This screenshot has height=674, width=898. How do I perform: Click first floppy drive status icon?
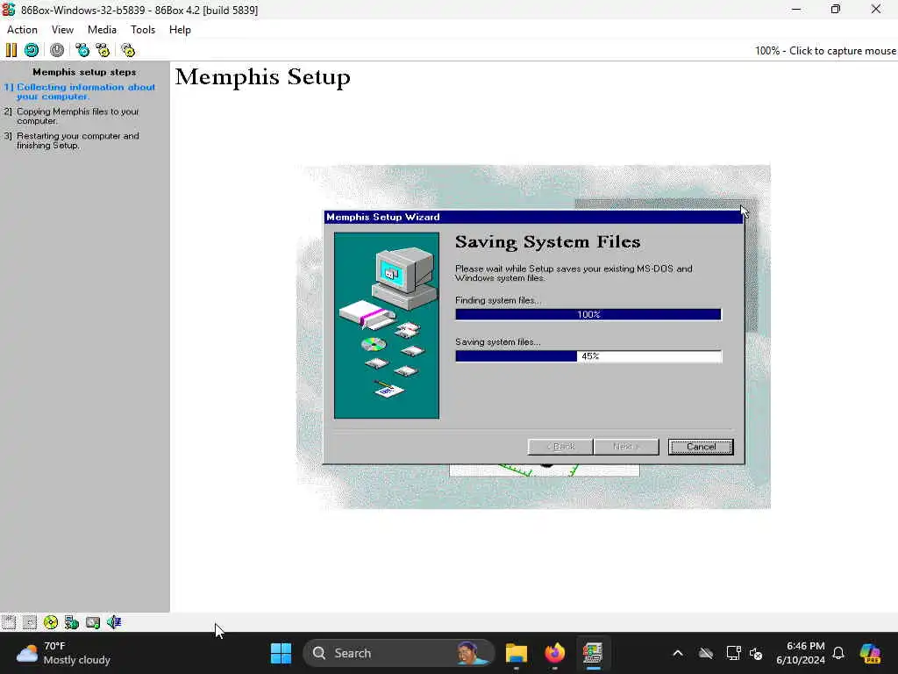click(9, 622)
